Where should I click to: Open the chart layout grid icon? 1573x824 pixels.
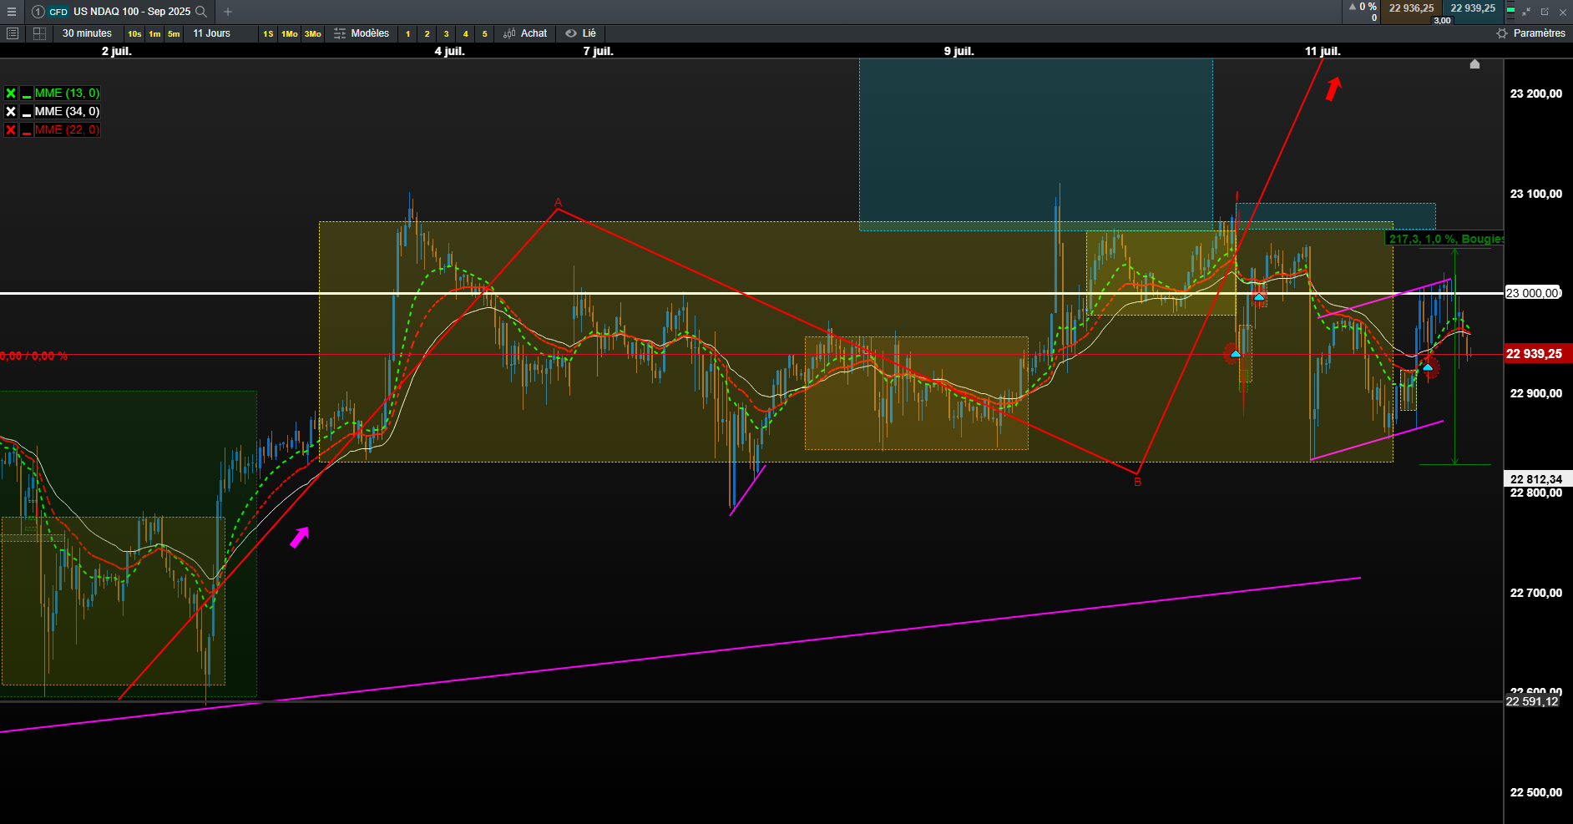click(39, 33)
